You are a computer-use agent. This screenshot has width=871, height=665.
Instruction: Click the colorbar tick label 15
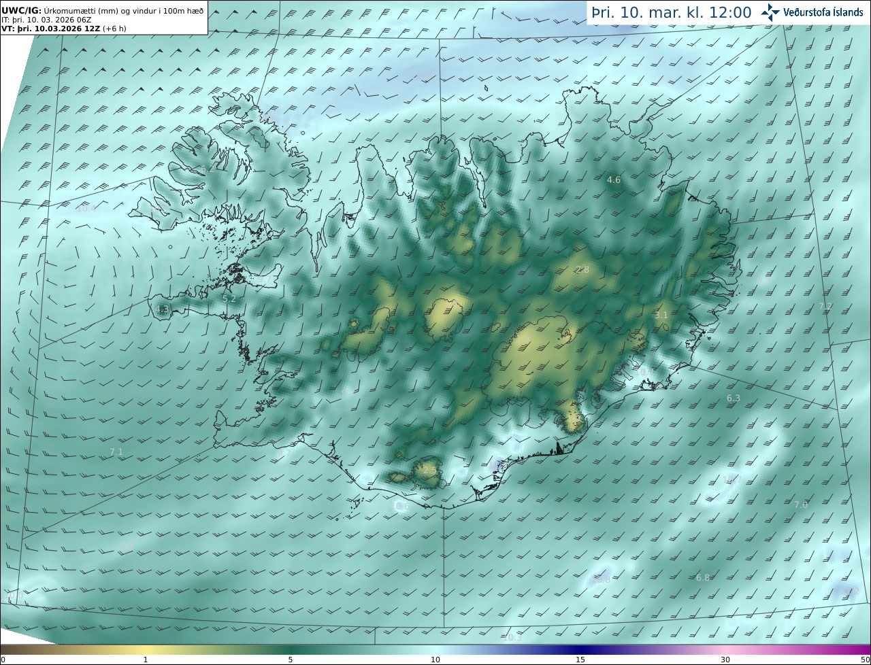click(x=580, y=660)
